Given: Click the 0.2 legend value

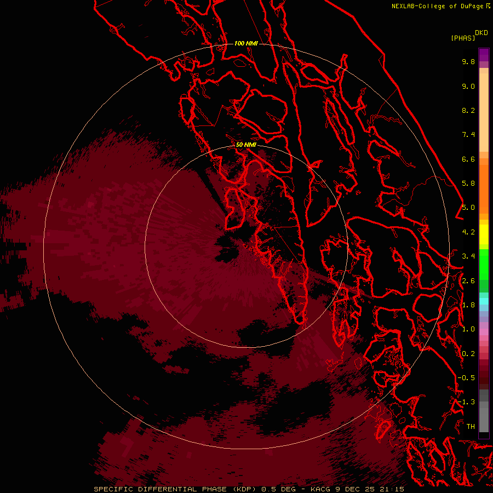Looking at the screenshot, I should tap(468, 354).
